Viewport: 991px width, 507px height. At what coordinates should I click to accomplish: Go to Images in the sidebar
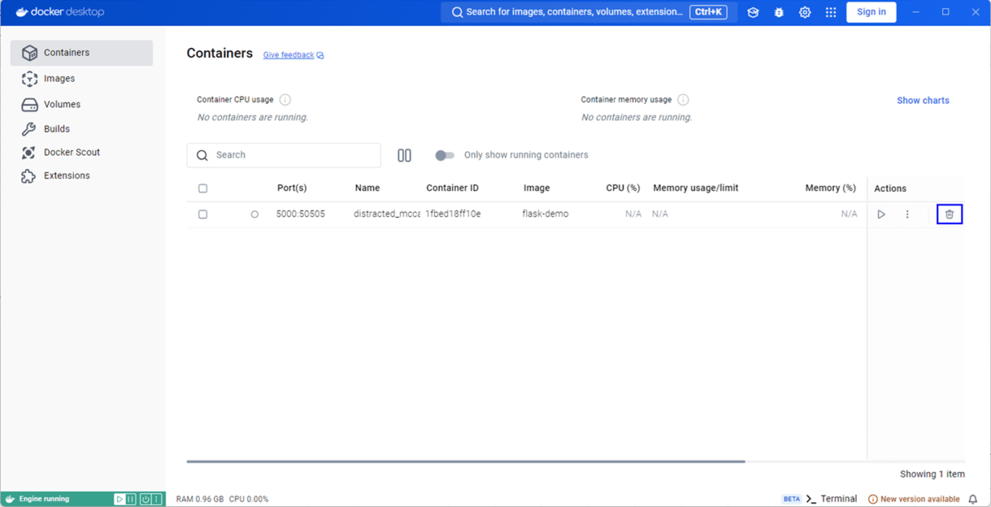(x=59, y=79)
